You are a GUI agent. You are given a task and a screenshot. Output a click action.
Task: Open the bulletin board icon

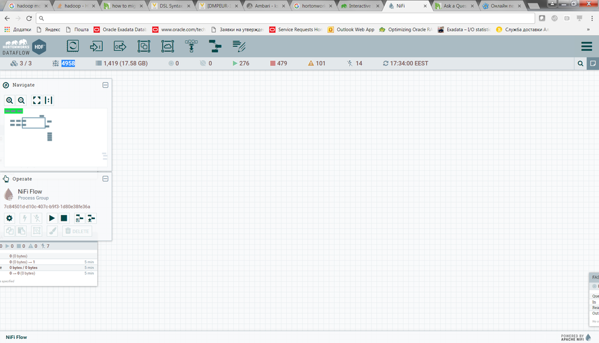click(593, 63)
